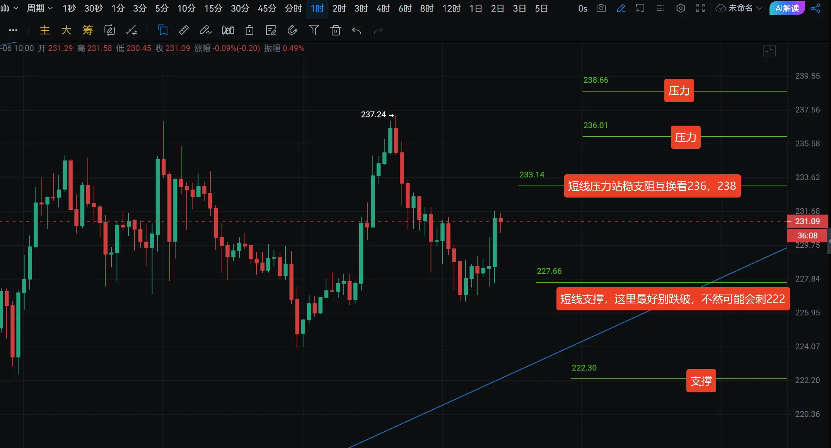The image size is (831, 448).
Task: Click the undo arrow icon
Action: (357, 31)
